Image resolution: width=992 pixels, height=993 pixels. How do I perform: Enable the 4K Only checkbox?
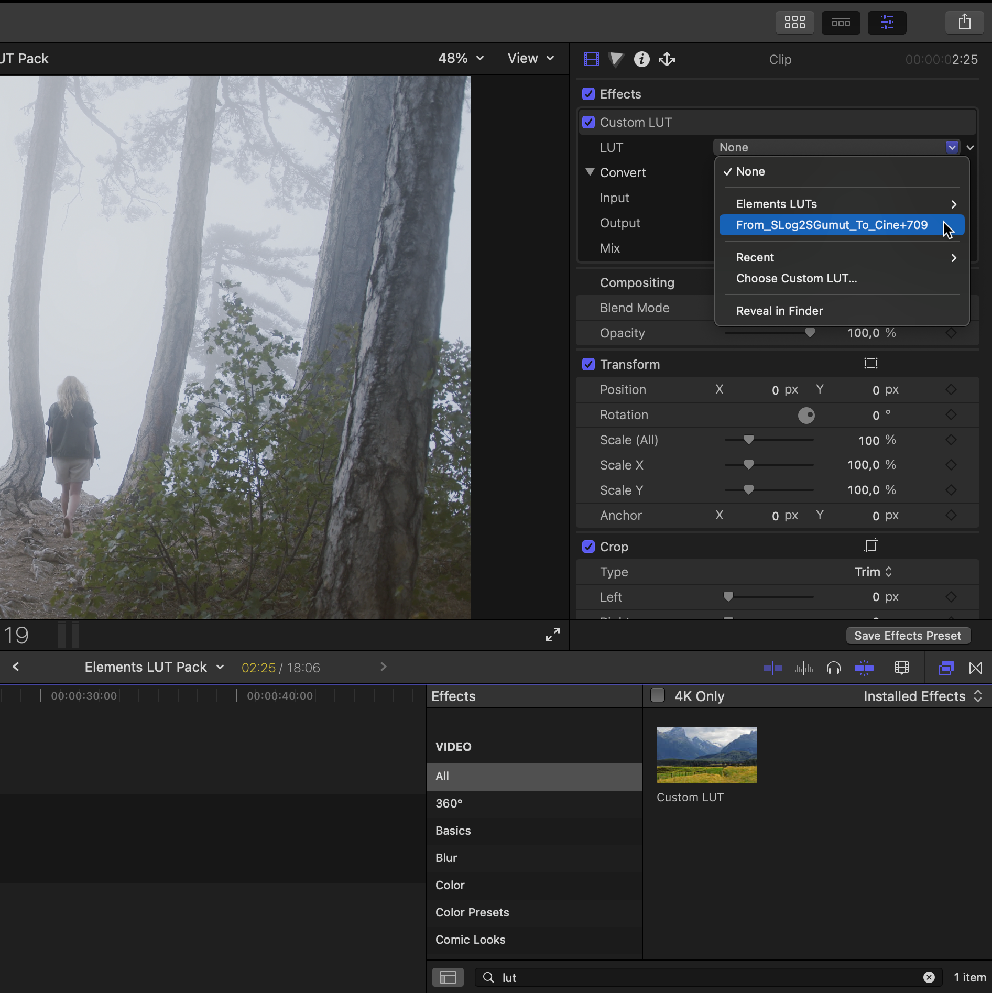(x=658, y=695)
